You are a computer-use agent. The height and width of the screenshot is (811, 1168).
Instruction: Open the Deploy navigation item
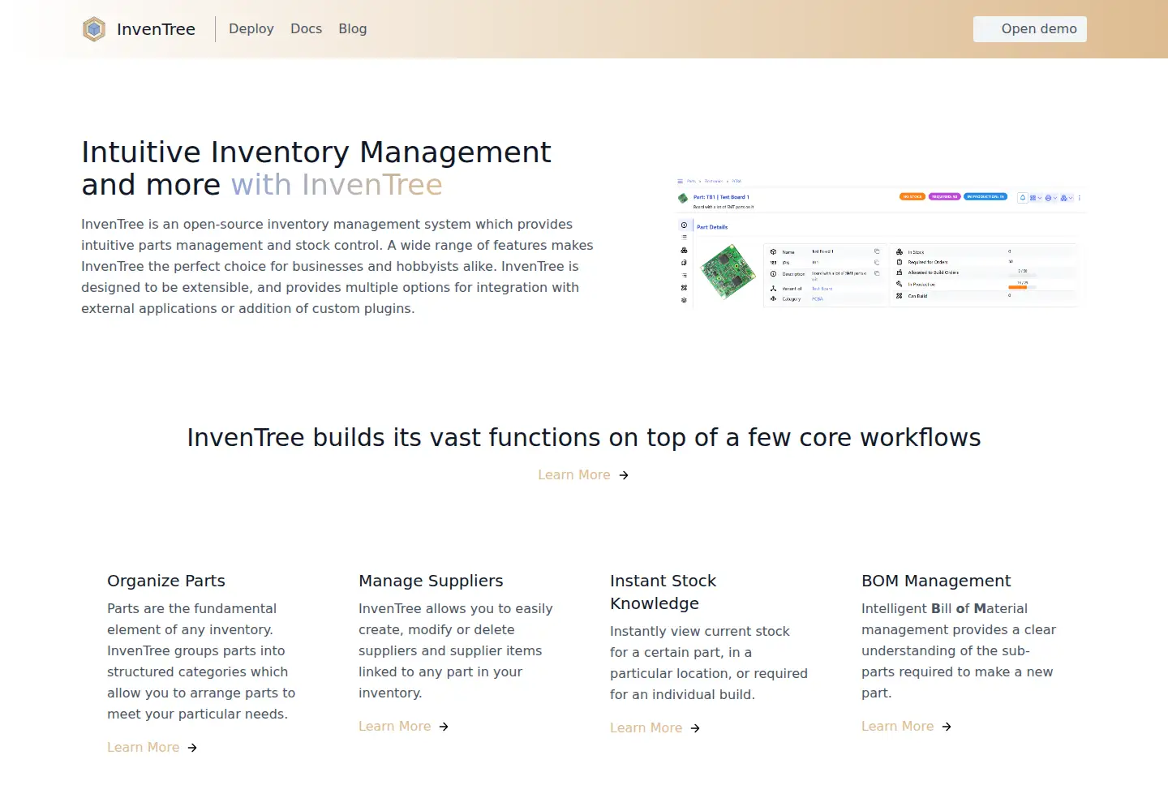251,28
